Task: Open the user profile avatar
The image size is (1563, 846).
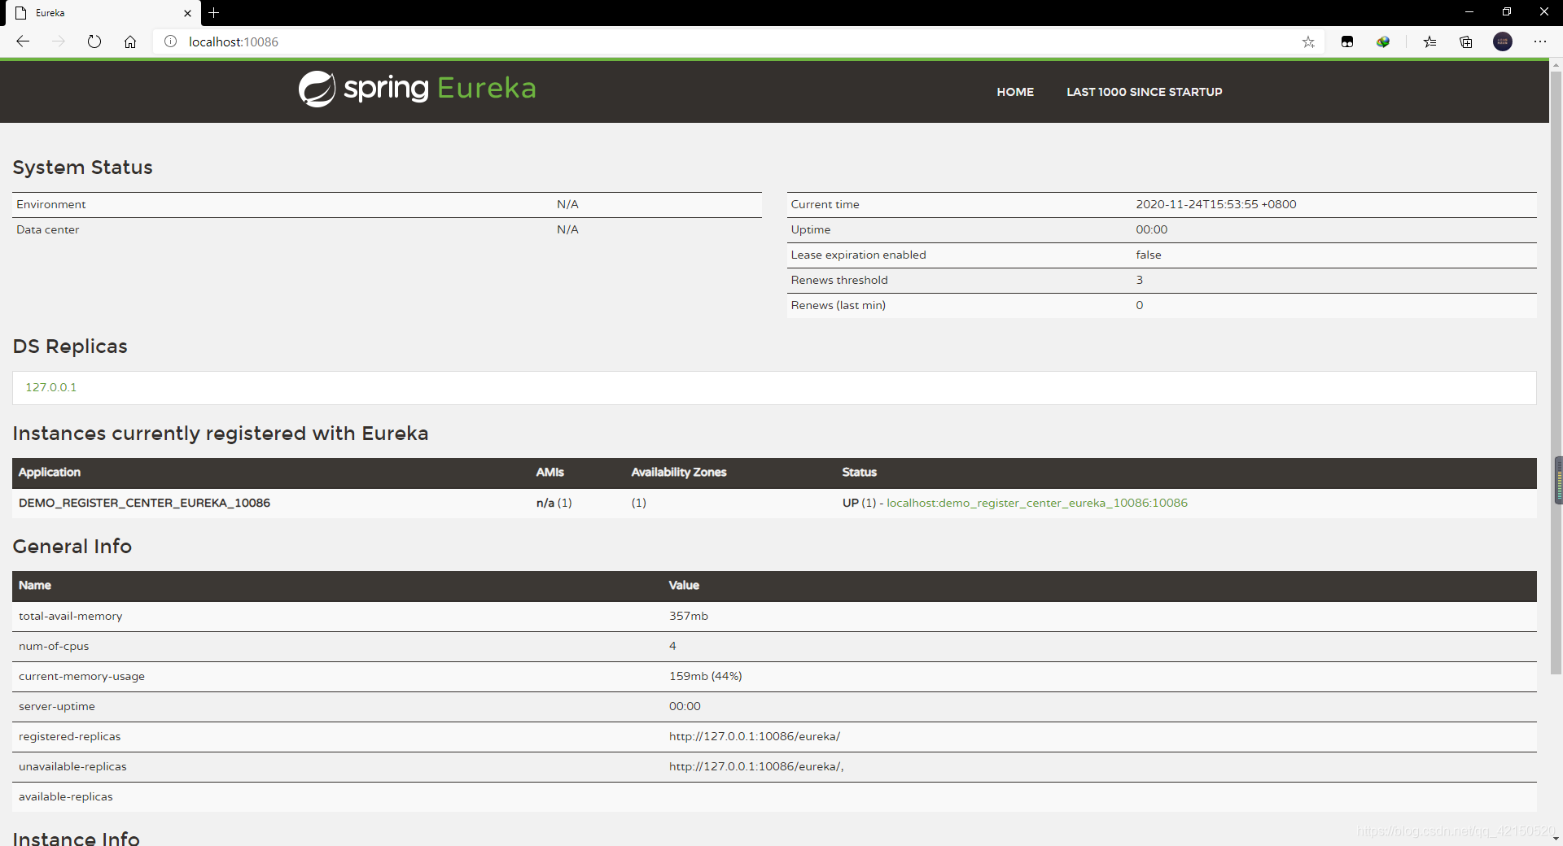Action: pyautogui.click(x=1503, y=41)
